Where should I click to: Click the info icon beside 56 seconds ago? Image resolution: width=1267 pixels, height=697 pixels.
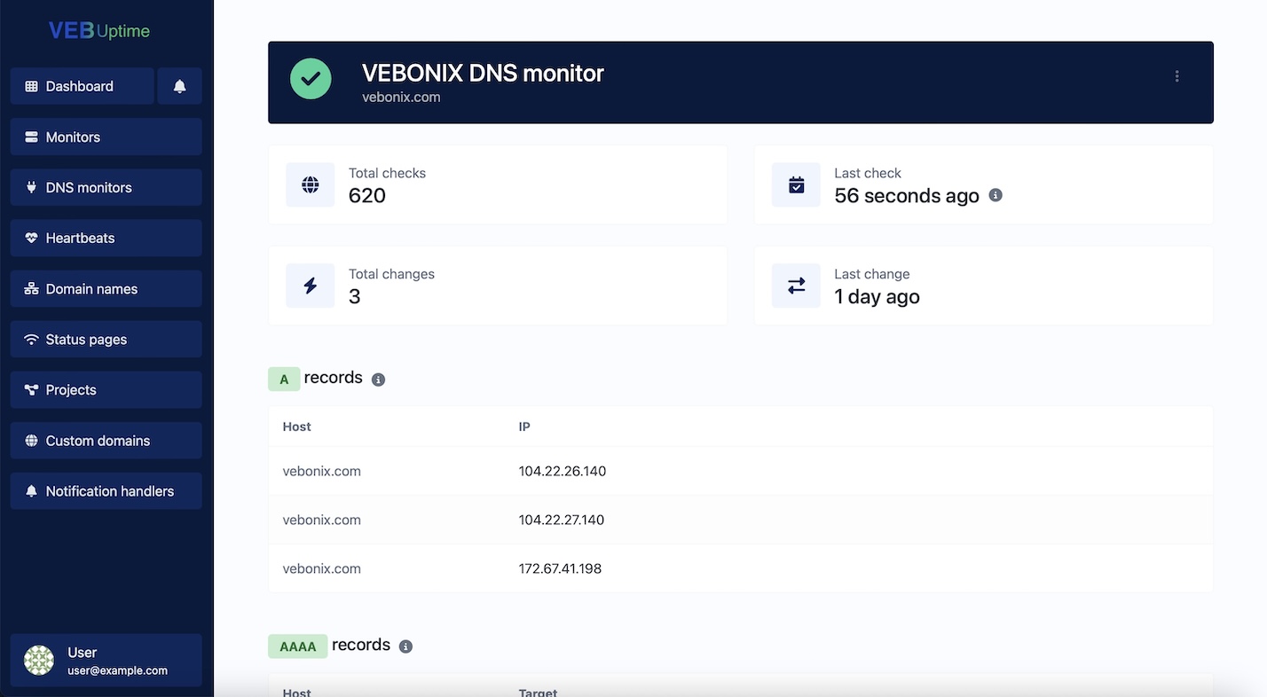pyautogui.click(x=995, y=195)
